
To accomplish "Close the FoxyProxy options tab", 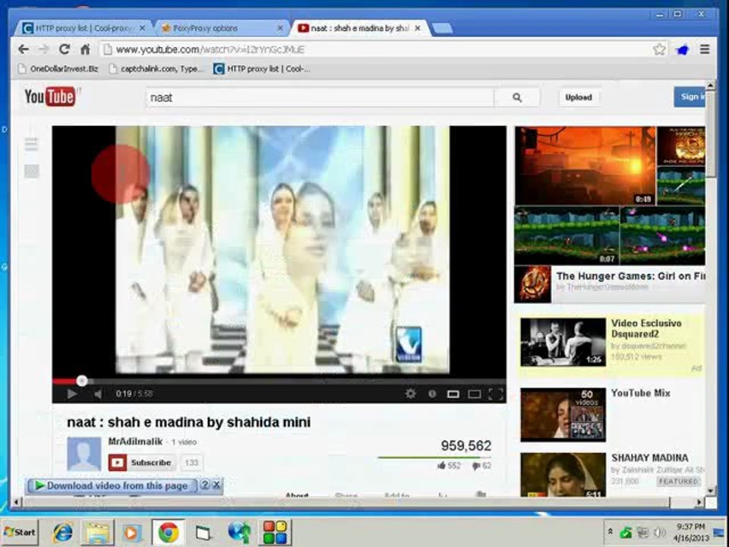I will point(280,28).
